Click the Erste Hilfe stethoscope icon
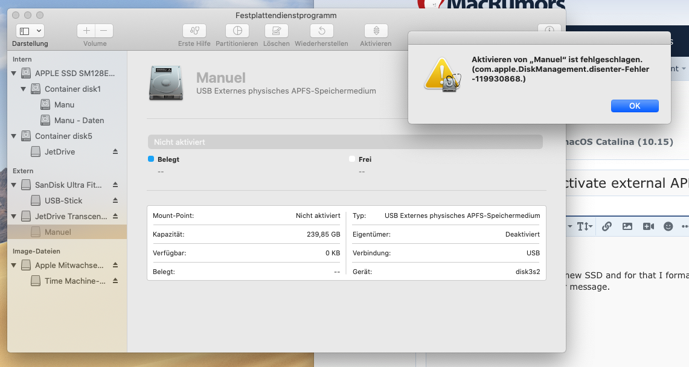This screenshot has width=689, height=367. [194, 31]
